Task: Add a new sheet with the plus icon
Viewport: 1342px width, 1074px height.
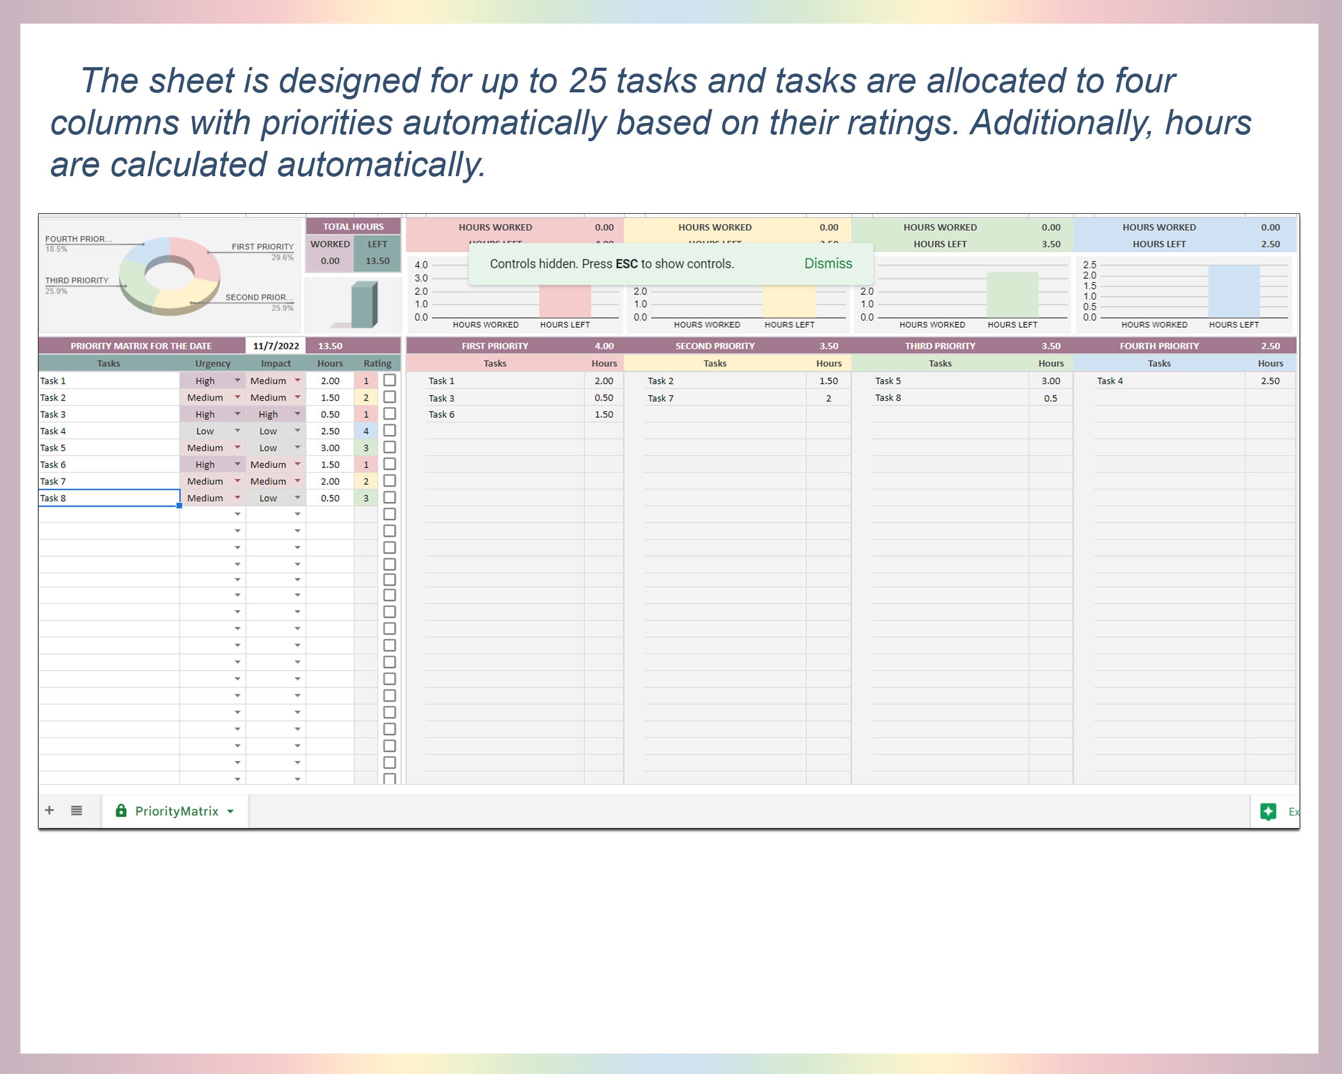Action: (49, 811)
